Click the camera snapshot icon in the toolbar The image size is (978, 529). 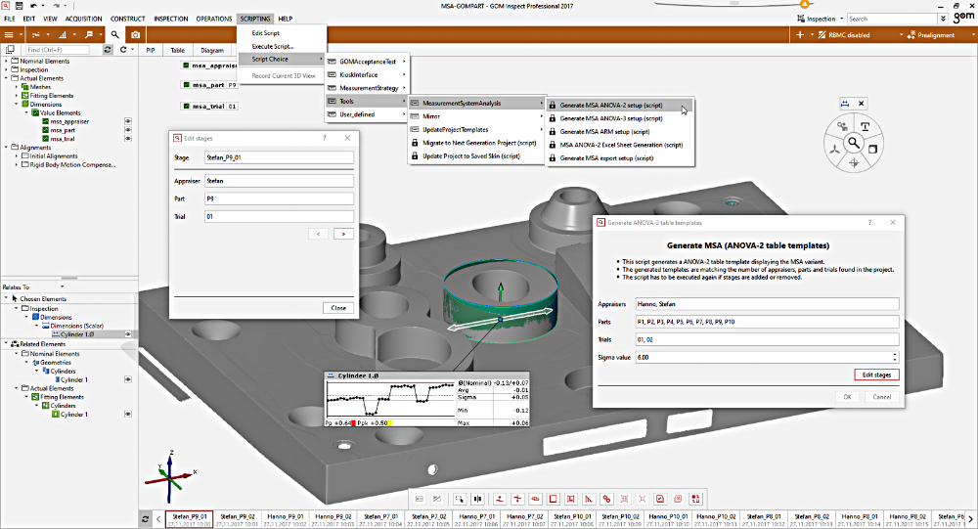click(135, 35)
